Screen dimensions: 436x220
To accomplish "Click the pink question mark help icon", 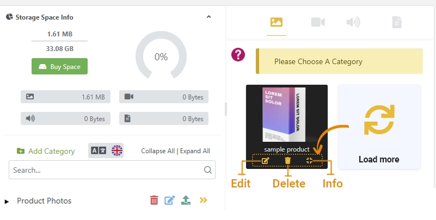I will (x=238, y=55).
